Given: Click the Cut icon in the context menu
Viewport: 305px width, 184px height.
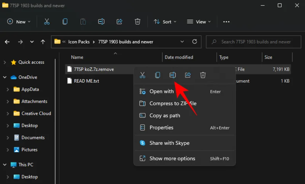Looking at the screenshot, I should tap(142, 75).
